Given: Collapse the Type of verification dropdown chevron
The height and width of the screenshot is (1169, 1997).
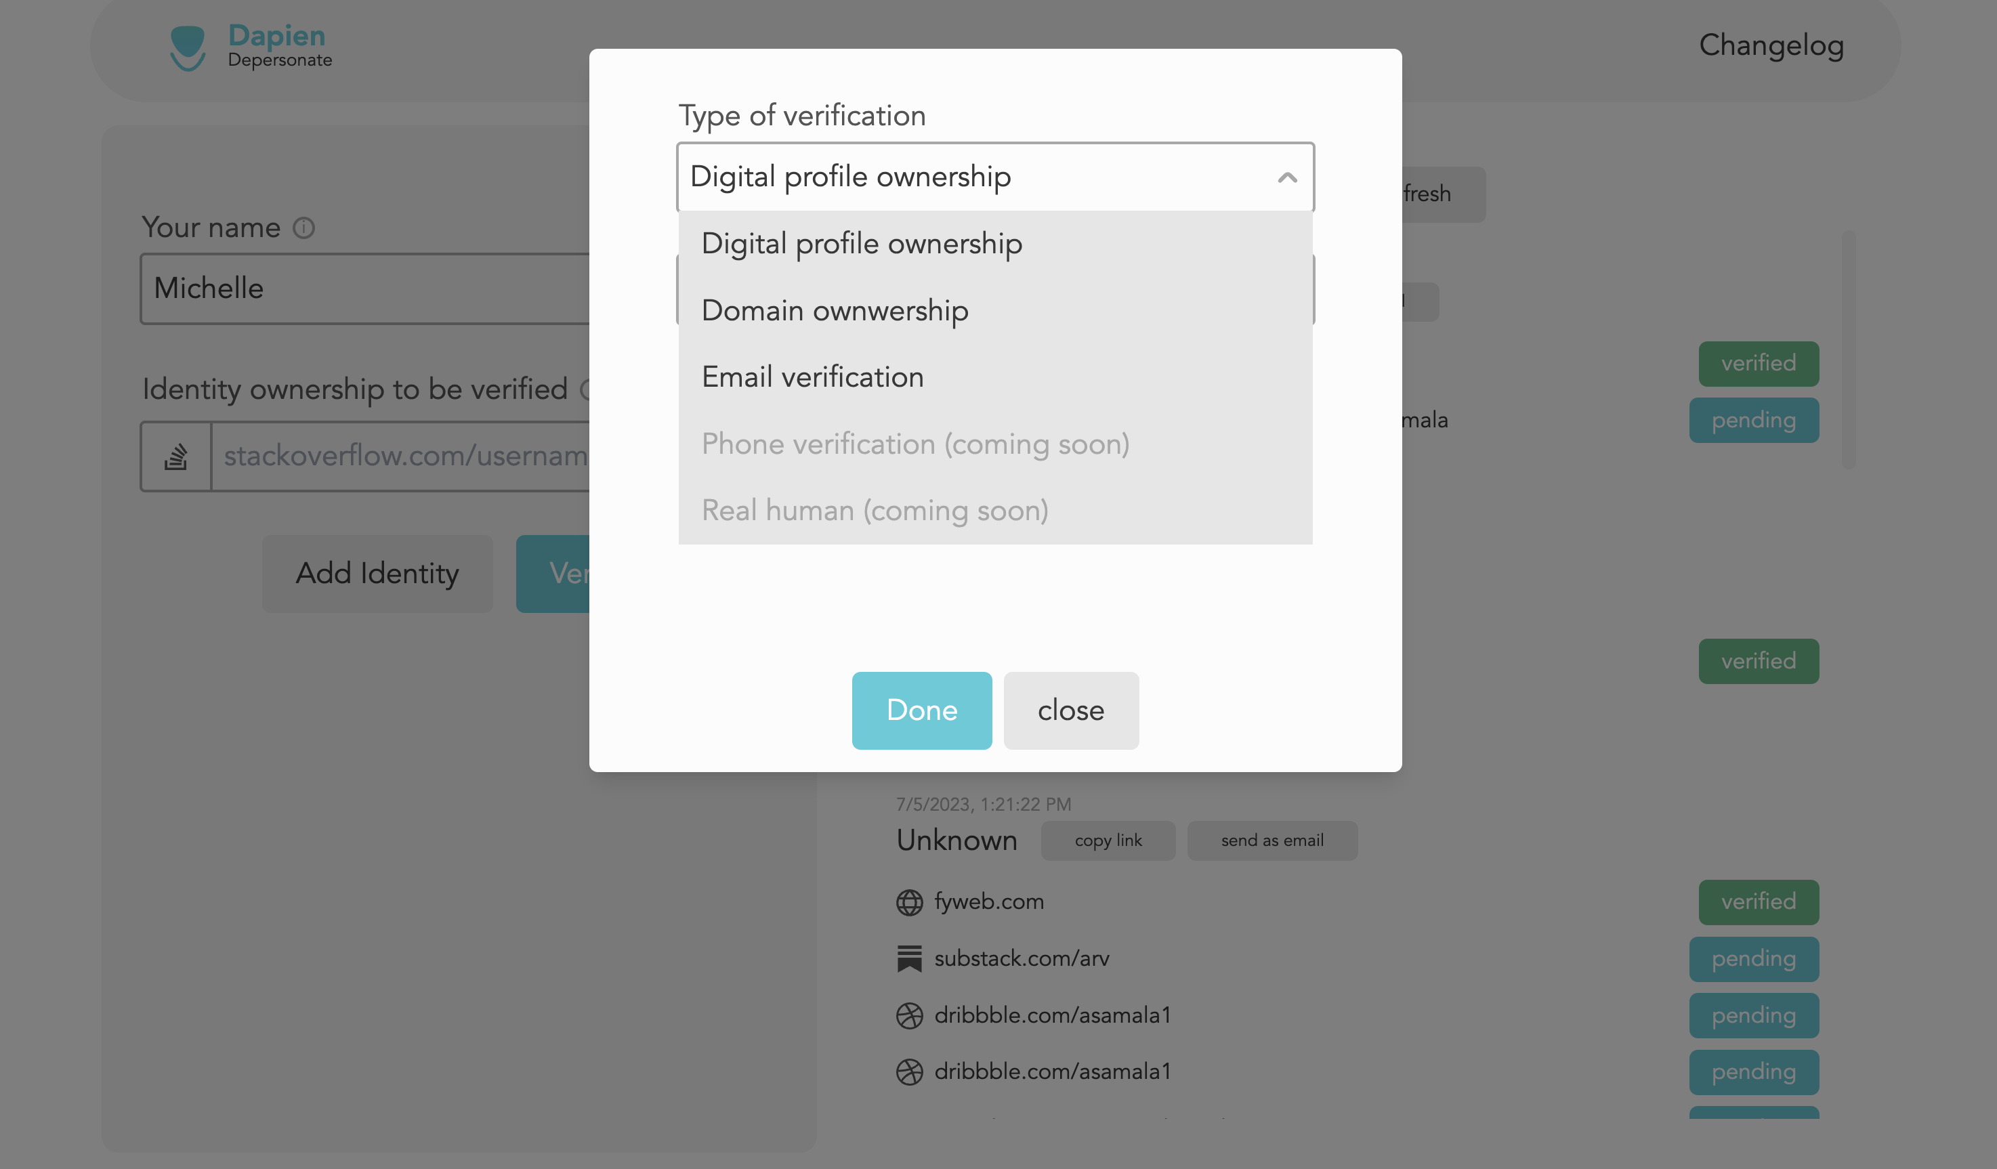Looking at the screenshot, I should [1287, 177].
